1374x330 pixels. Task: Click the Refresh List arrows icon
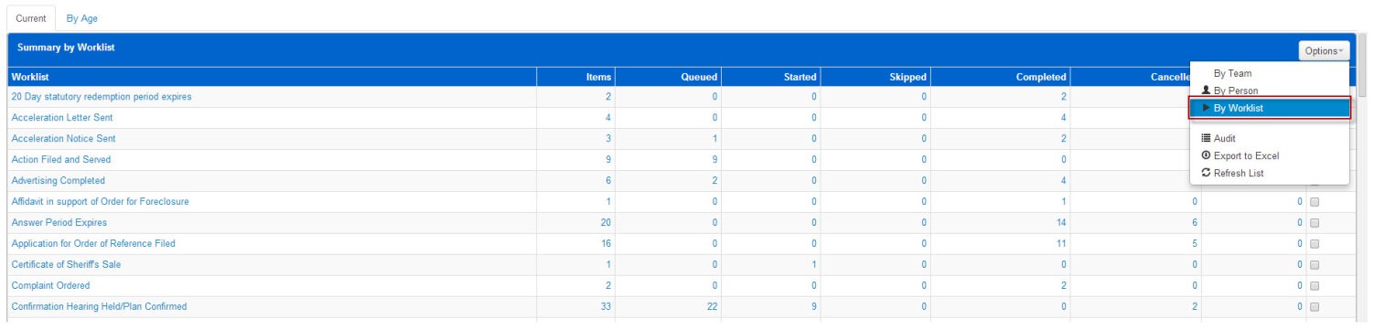(x=1206, y=173)
